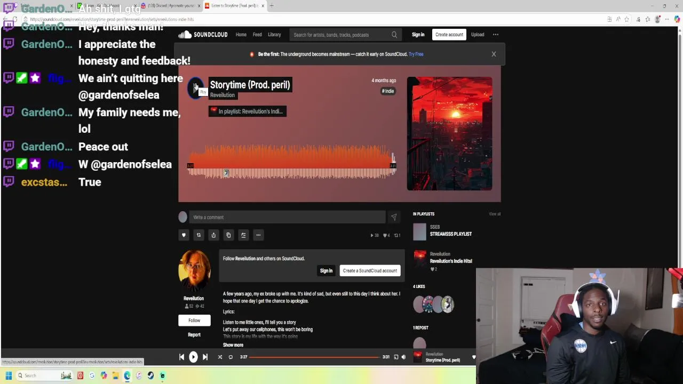Open the track's more options dots
Image resolution: width=683 pixels, height=384 pixels.
pyautogui.click(x=258, y=235)
